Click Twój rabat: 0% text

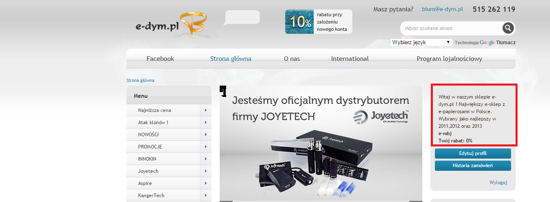tap(455, 141)
